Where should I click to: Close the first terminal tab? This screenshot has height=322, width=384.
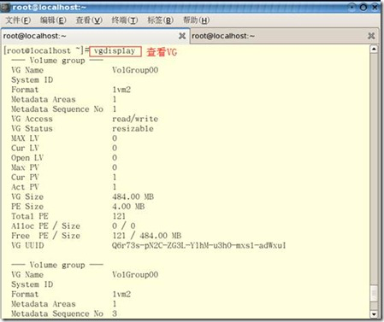(x=182, y=36)
